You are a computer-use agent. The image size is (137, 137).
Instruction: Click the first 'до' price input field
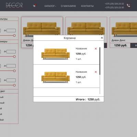[11, 30]
